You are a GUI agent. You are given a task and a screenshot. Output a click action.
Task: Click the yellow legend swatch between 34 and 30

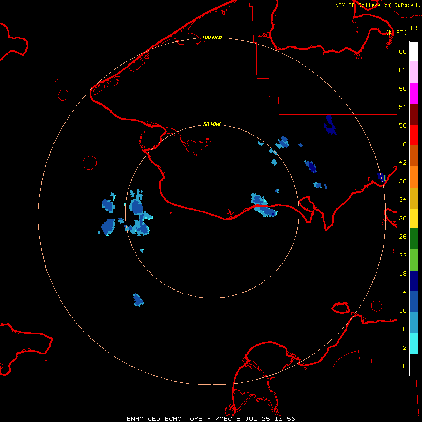pos(414,219)
